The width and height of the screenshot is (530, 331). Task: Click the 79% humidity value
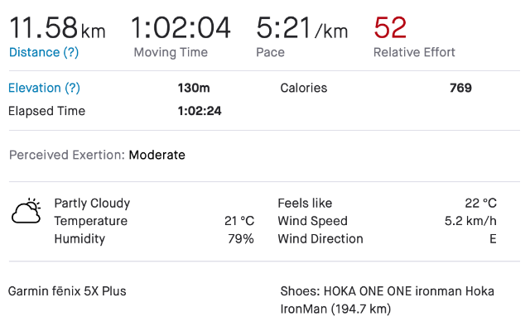click(x=241, y=239)
